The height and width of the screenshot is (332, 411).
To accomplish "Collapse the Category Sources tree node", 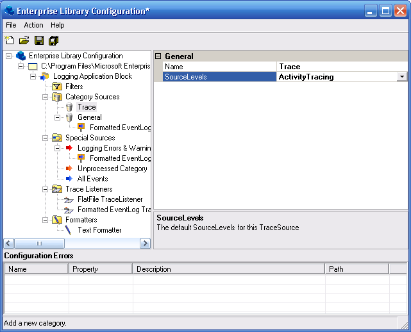I will tap(46, 97).
